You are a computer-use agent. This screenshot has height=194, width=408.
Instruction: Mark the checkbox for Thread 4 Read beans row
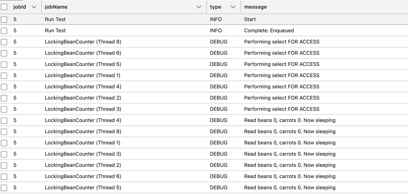point(4,120)
